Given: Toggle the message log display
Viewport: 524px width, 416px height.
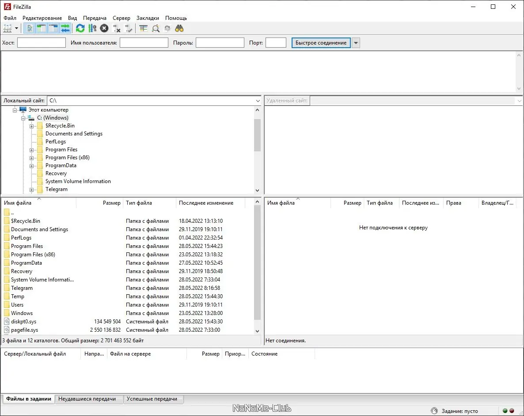Looking at the screenshot, I should [30, 28].
